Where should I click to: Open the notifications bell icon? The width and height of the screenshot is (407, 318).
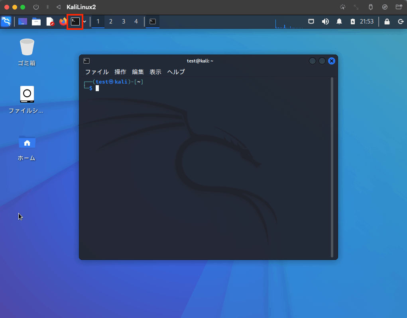click(x=339, y=21)
